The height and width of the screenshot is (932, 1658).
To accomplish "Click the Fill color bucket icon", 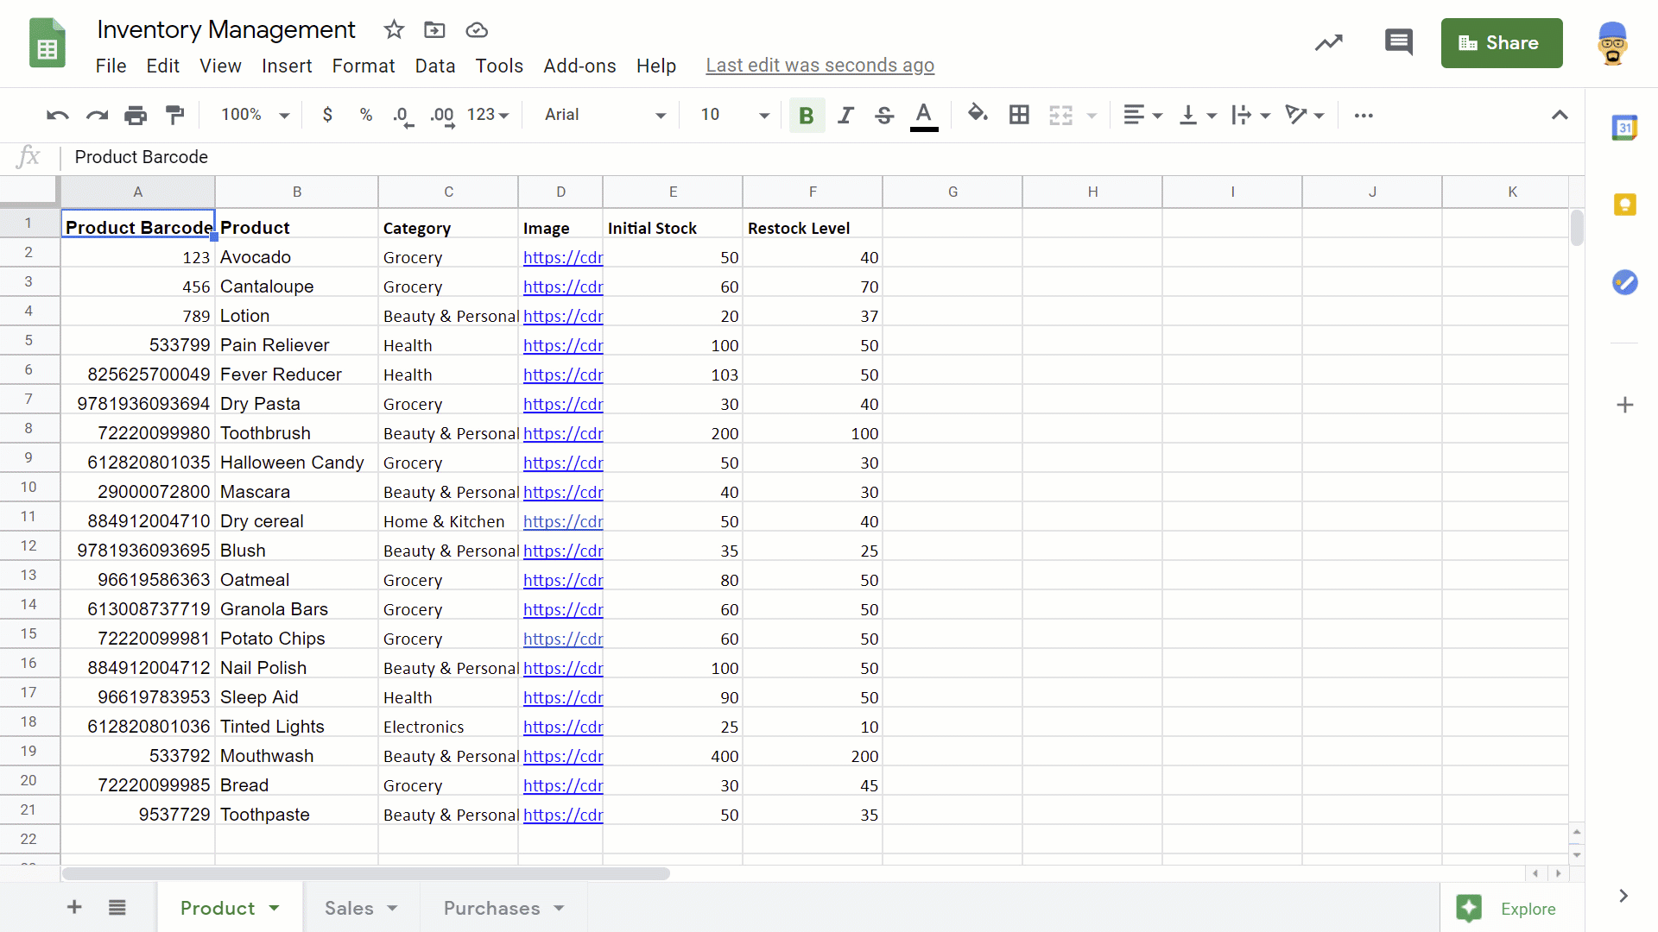I will coord(976,114).
